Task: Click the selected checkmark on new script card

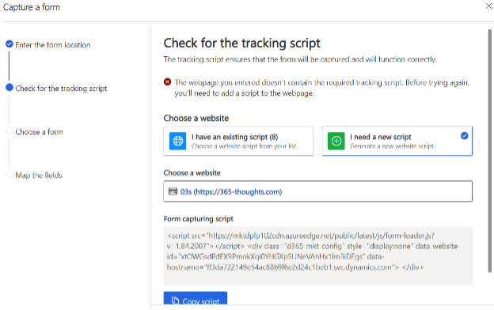Action: (x=465, y=136)
